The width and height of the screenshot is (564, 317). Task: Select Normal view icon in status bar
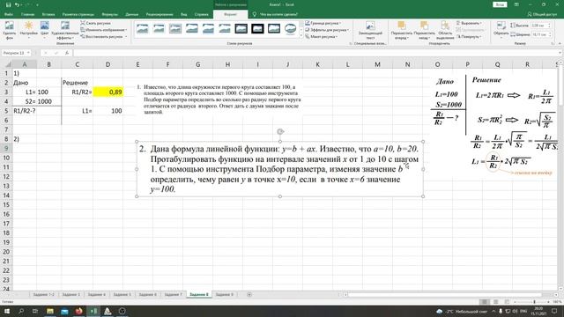point(485,302)
